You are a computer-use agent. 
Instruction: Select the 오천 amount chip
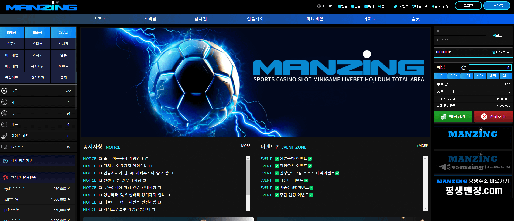(x=440, y=76)
